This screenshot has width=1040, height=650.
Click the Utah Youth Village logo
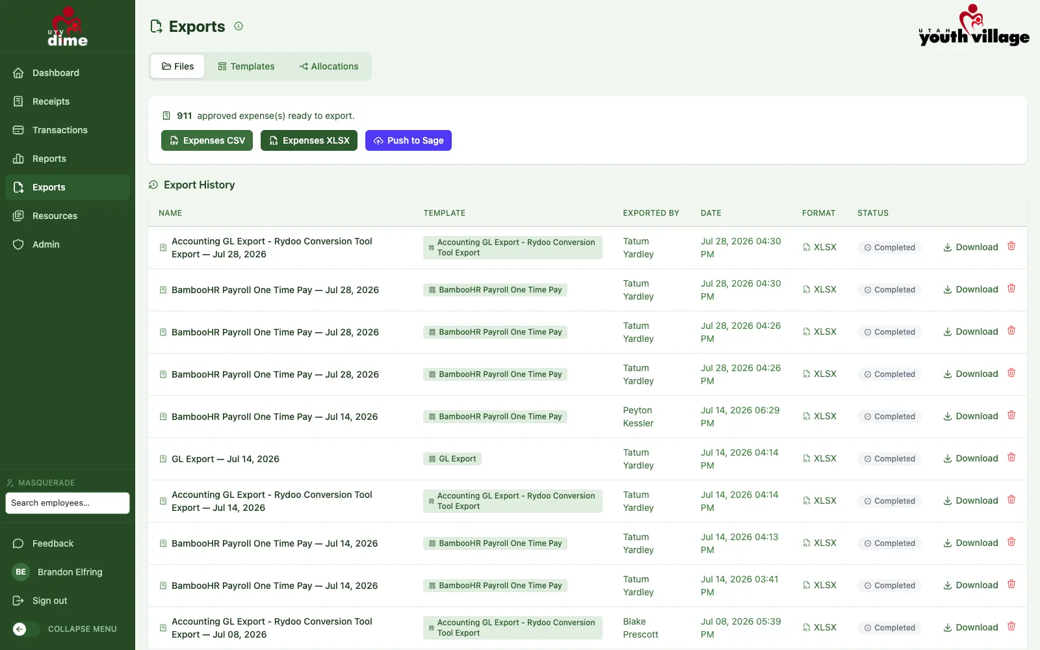(x=974, y=26)
